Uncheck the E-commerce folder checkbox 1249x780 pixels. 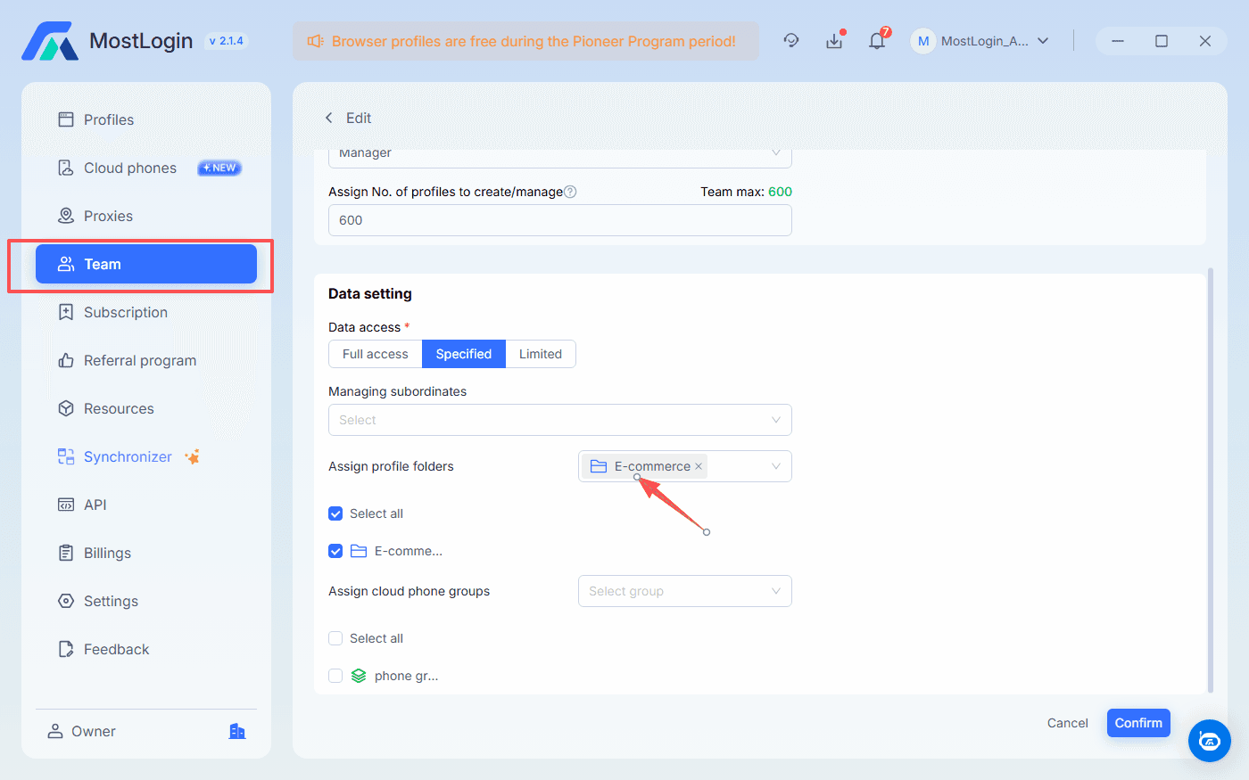pos(335,551)
